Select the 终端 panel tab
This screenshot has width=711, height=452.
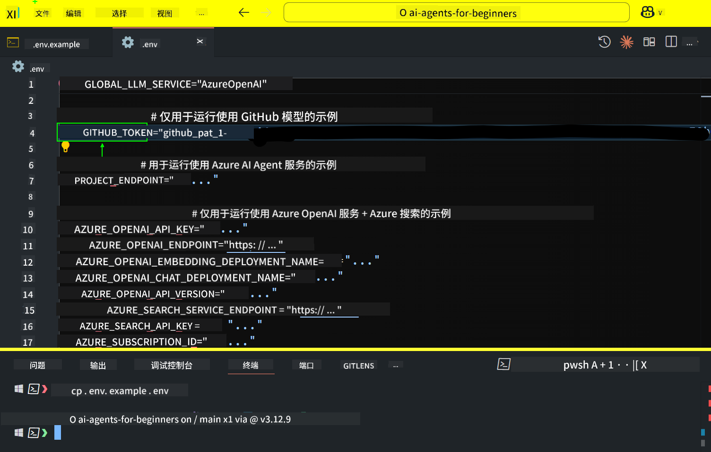click(x=251, y=365)
